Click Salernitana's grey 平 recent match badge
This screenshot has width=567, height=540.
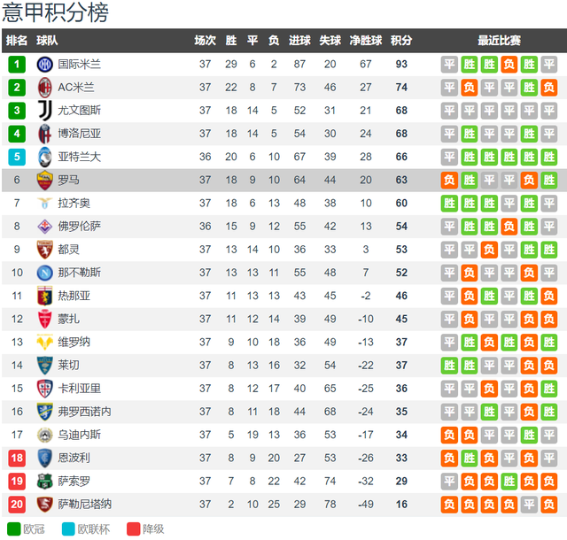point(529,505)
